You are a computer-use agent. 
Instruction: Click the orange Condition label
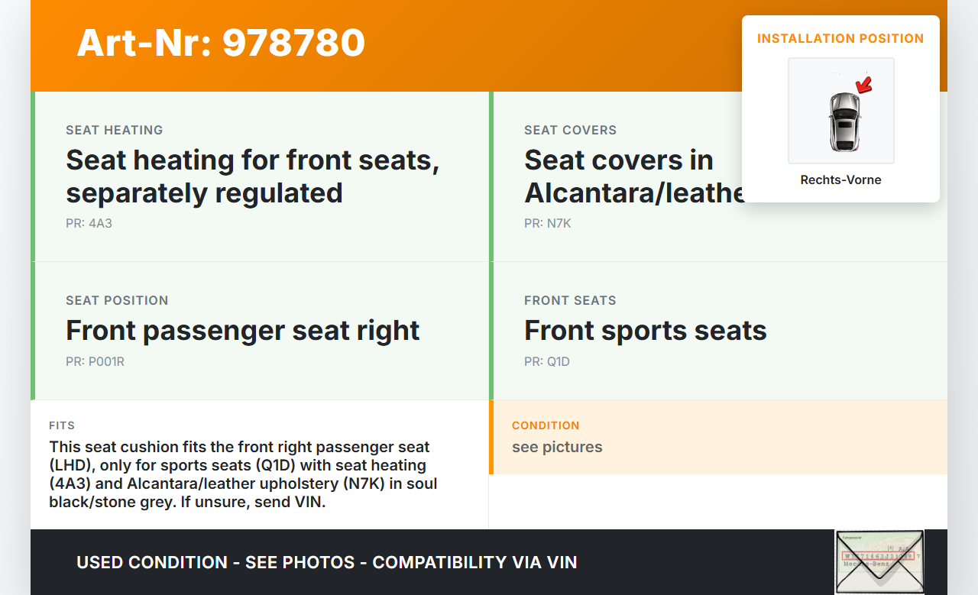[546, 425]
